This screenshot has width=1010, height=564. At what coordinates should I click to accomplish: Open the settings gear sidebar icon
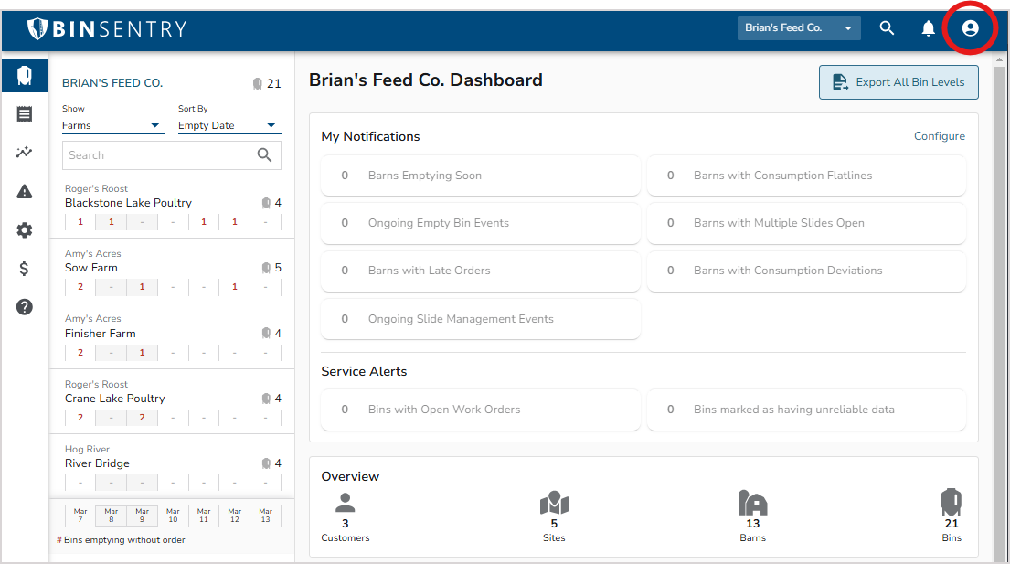pyautogui.click(x=25, y=229)
